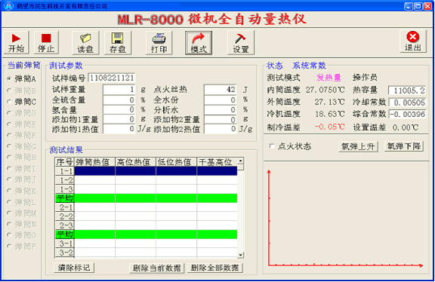Image resolution: width=435 pixels, height=282 pixels.
Task: Switch to the 系统常数 tab
Action: coord(309,66)
